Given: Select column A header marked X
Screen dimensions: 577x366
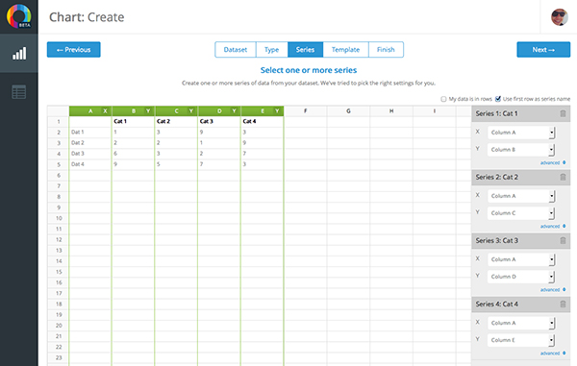Looking at the screenshot, I should coord(90,111).
